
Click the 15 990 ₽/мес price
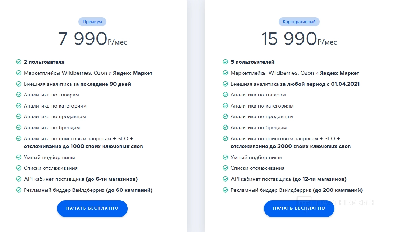[299, 39]
